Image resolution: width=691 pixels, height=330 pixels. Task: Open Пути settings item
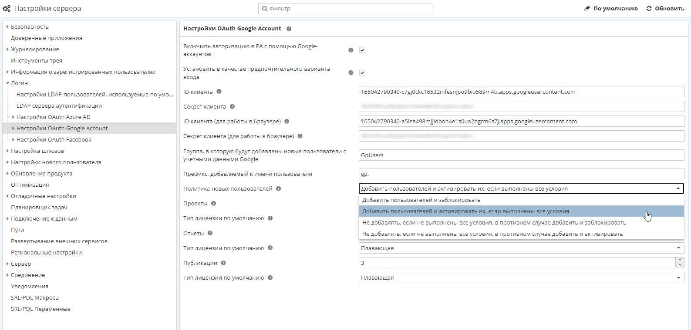(17, 230)
